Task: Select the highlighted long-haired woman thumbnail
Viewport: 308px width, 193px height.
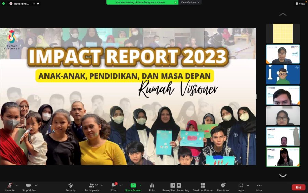Action: click(283, 157)
